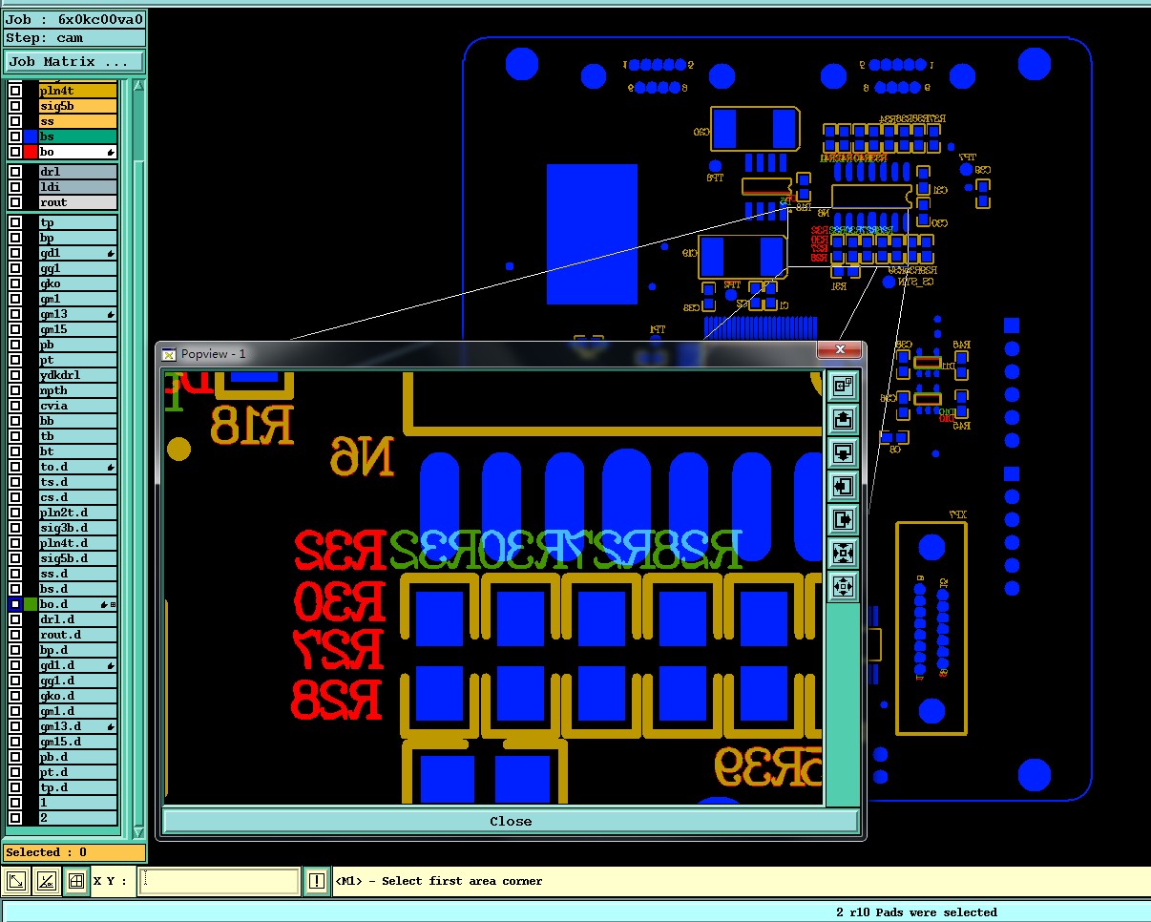Select the tp layer row

pos(78,222)
